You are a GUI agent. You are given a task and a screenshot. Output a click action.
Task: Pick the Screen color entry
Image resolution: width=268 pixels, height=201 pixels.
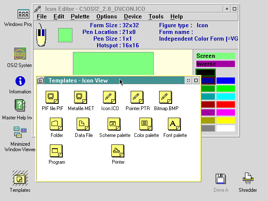[x=216, y=56]
